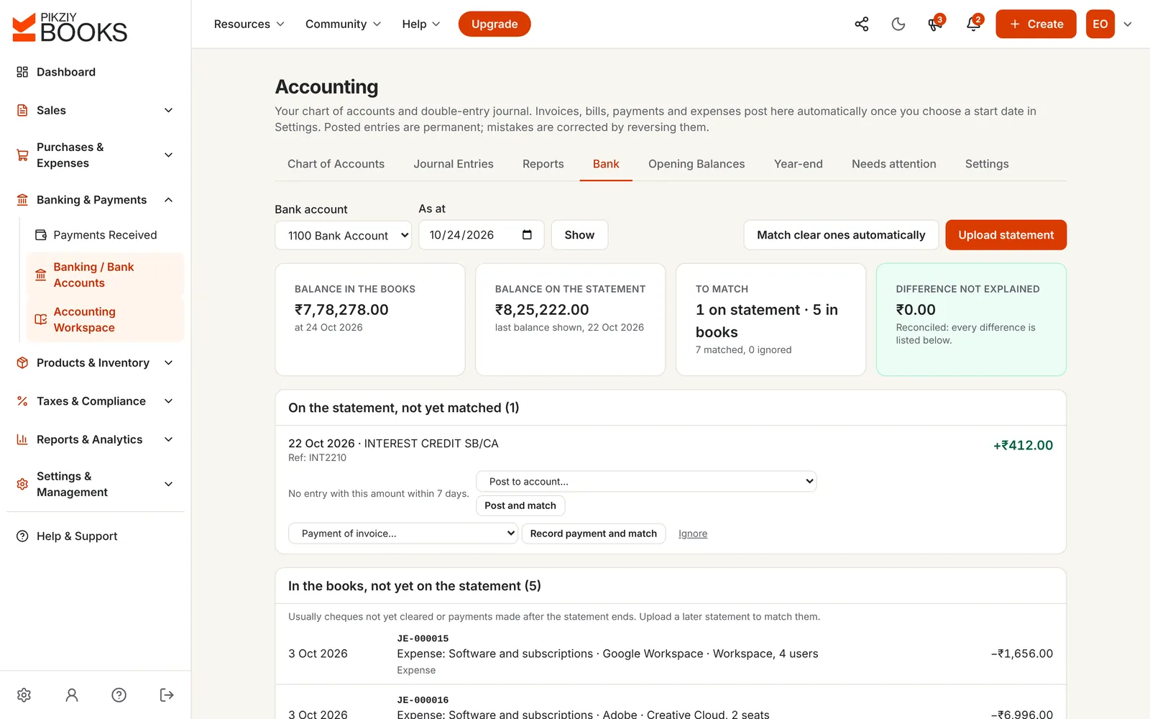Open Payment of invoice dropdown
This screenshot has height=719, width=1150.
[x=402, y=533]
